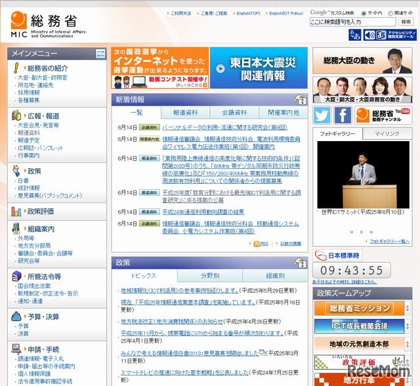Open フォトギャラリー一覧へ link
The image size is (420, 386).
[389, 242]
